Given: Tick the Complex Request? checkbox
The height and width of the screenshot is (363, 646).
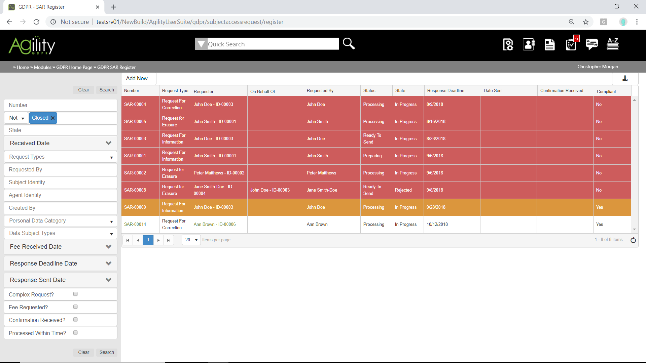Looking at the screenshot, I should pyautogui.click(x=75, y=294).
